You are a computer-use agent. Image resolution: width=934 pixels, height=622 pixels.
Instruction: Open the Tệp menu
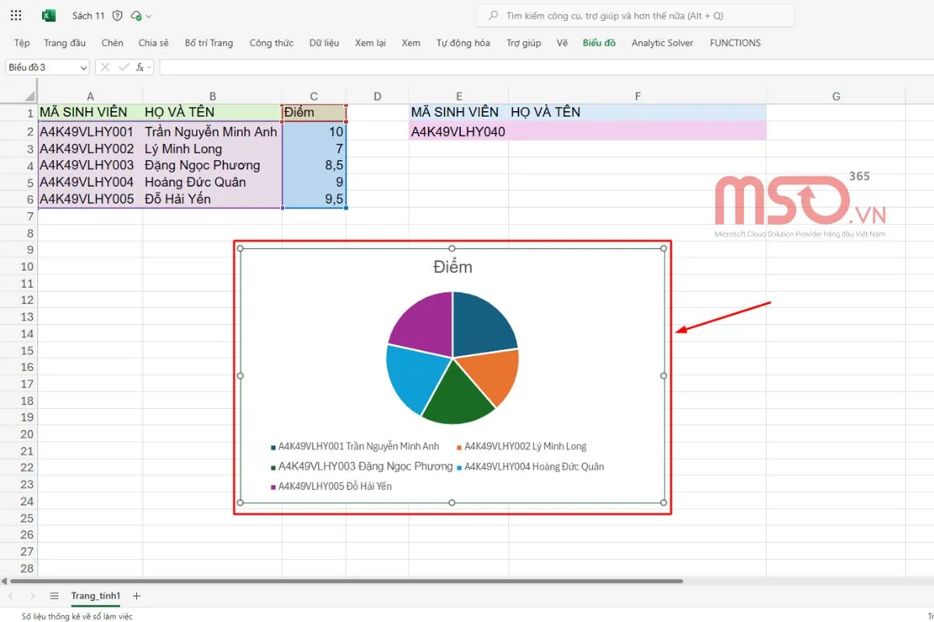pos(21,43)
